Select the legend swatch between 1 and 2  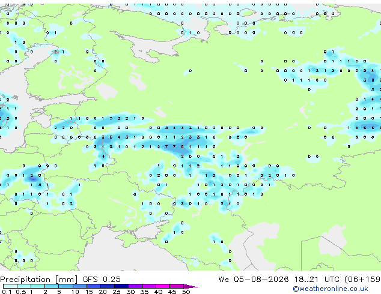pyautogui.click(x=38, y=286)
